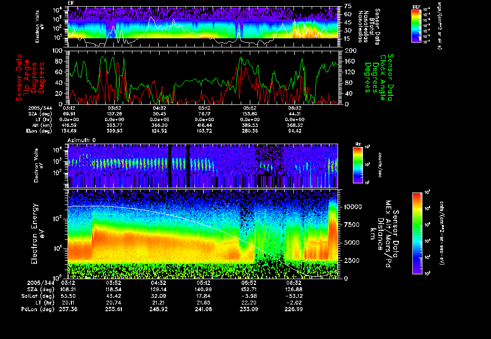Select ELon value 309.93
The height and width of the screenshot is (339, 491).
pos(114,131)
